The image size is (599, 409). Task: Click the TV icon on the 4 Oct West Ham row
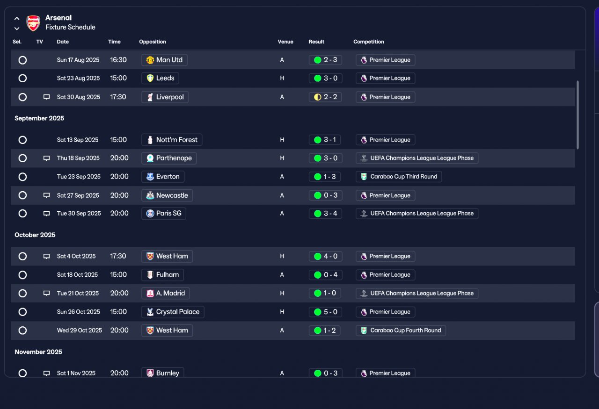click(x=46, y=257)
